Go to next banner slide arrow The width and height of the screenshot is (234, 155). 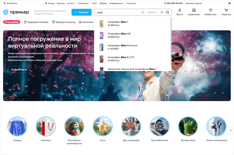pyautogui.click(x=223, y=93)
